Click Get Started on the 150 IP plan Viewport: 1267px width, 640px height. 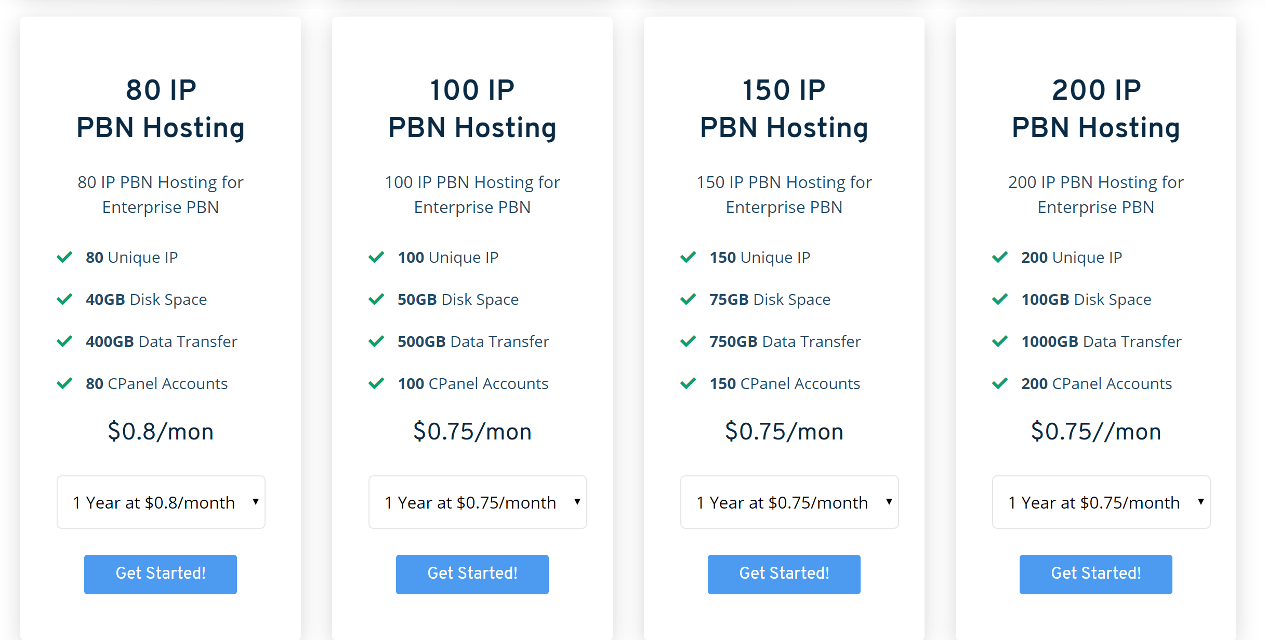[x=784, y=574]
